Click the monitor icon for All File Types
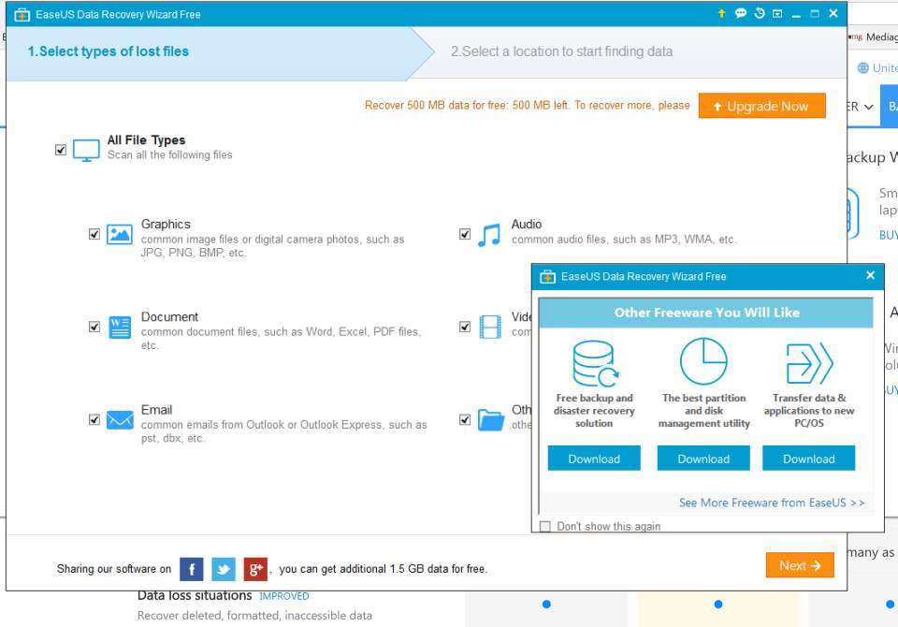The image size is (898, 627). point(86,150)
